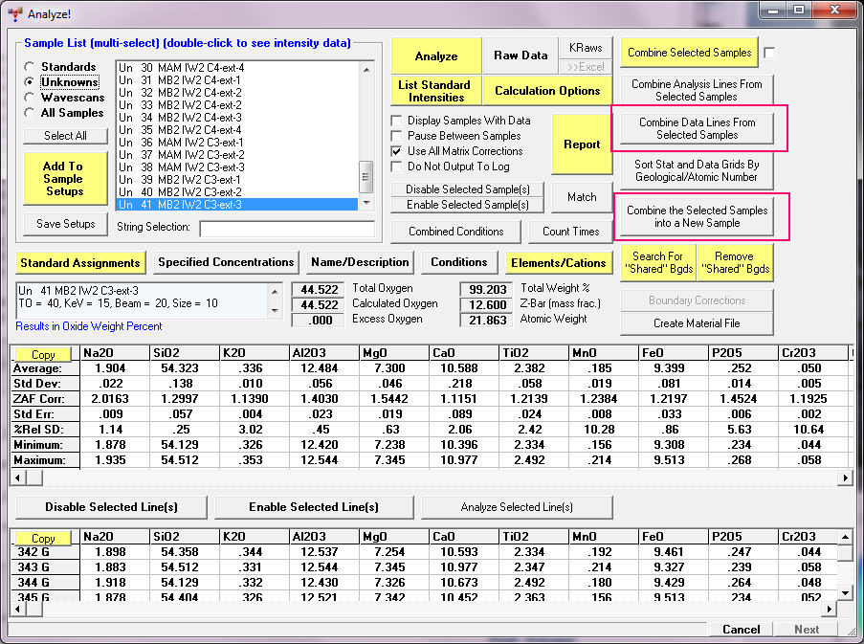Viewport: 864px width, 644px height.
Task: Open Standard Assignments dialog
Action: pyautogui.click(x=80, y=262)
